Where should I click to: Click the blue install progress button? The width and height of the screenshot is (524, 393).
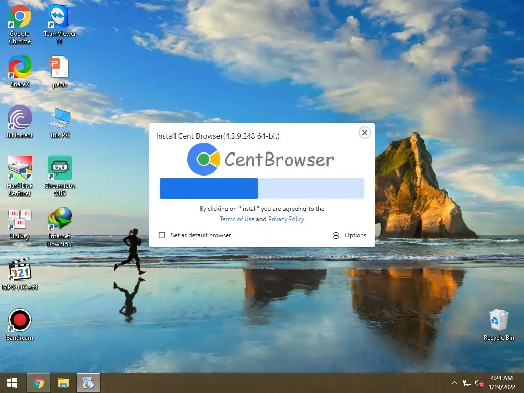tap(262, 188)
